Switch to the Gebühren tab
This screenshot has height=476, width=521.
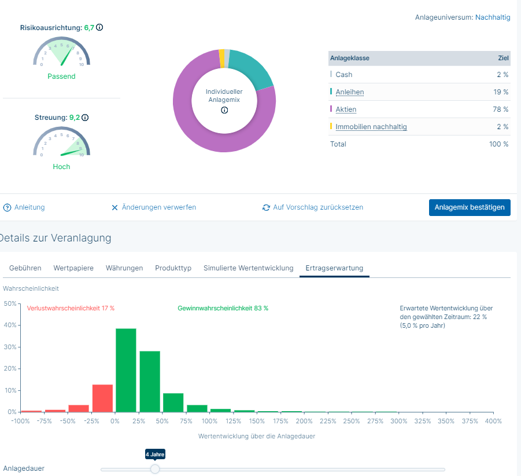tap(25, 268)
